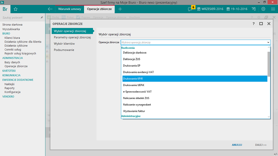The image size is (278, 156).
Task: Go back using the left arrow icon
Action: pos(50,9)
